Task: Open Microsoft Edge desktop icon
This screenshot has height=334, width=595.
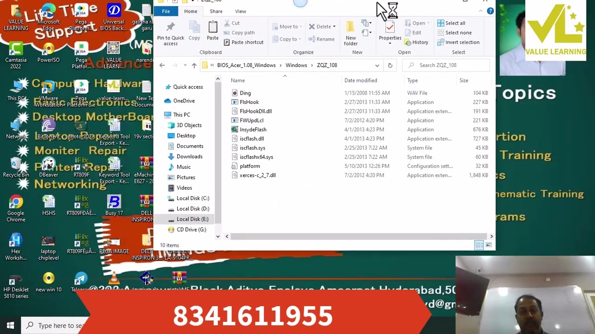Action: tap(48, 18)
